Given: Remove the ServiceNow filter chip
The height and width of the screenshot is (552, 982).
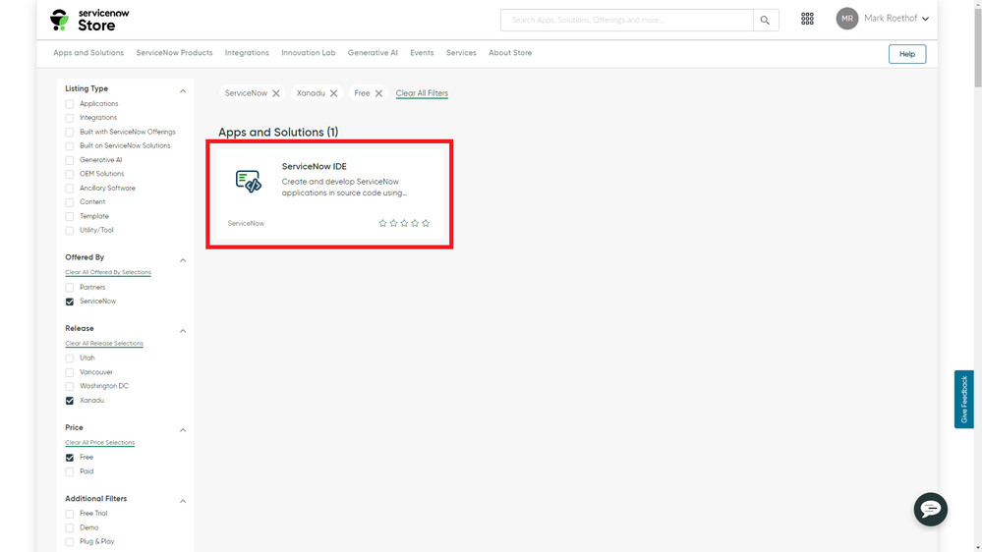Looking at the screenshot, I should (276, 93).
